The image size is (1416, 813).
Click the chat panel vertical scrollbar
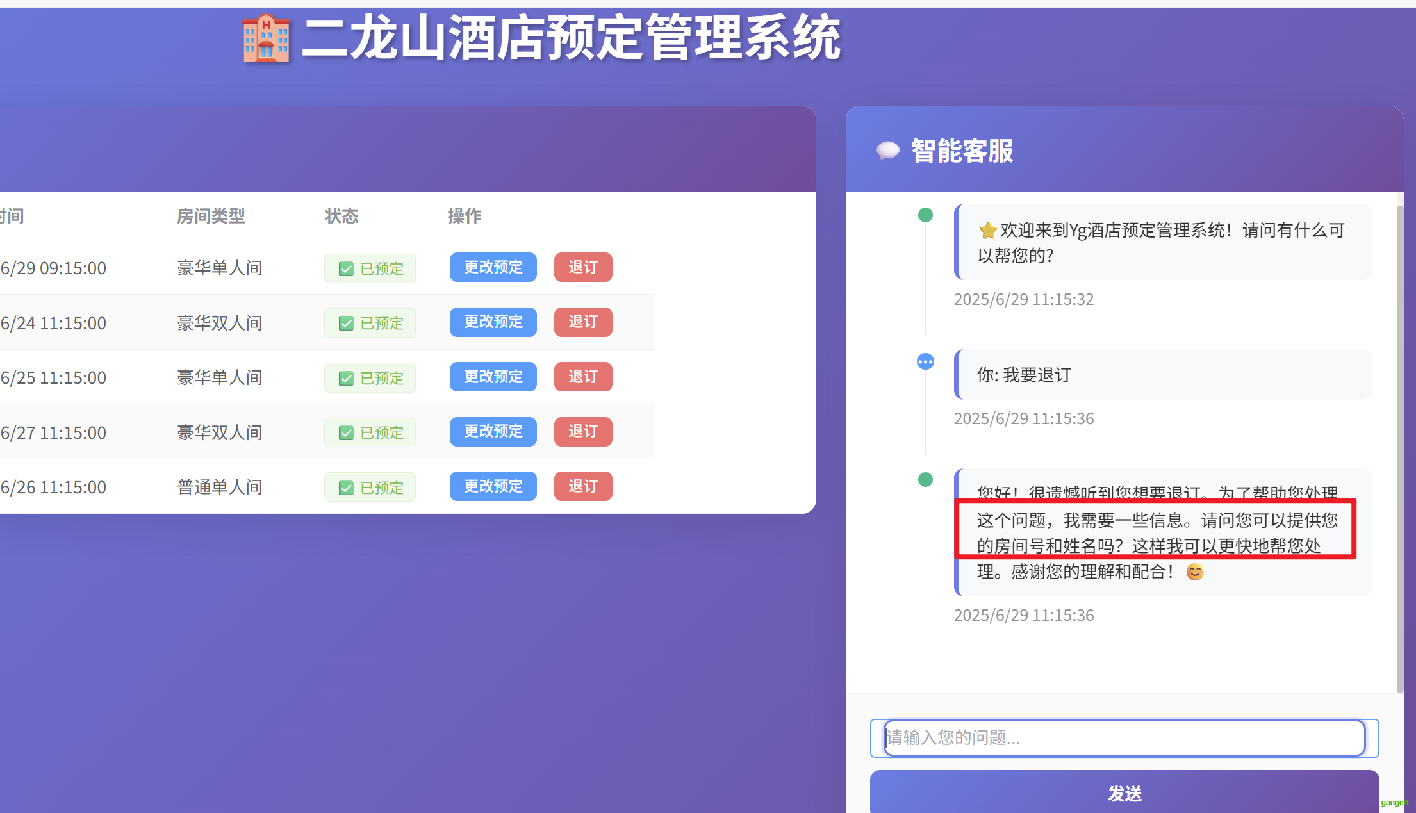coord(1399,448)
